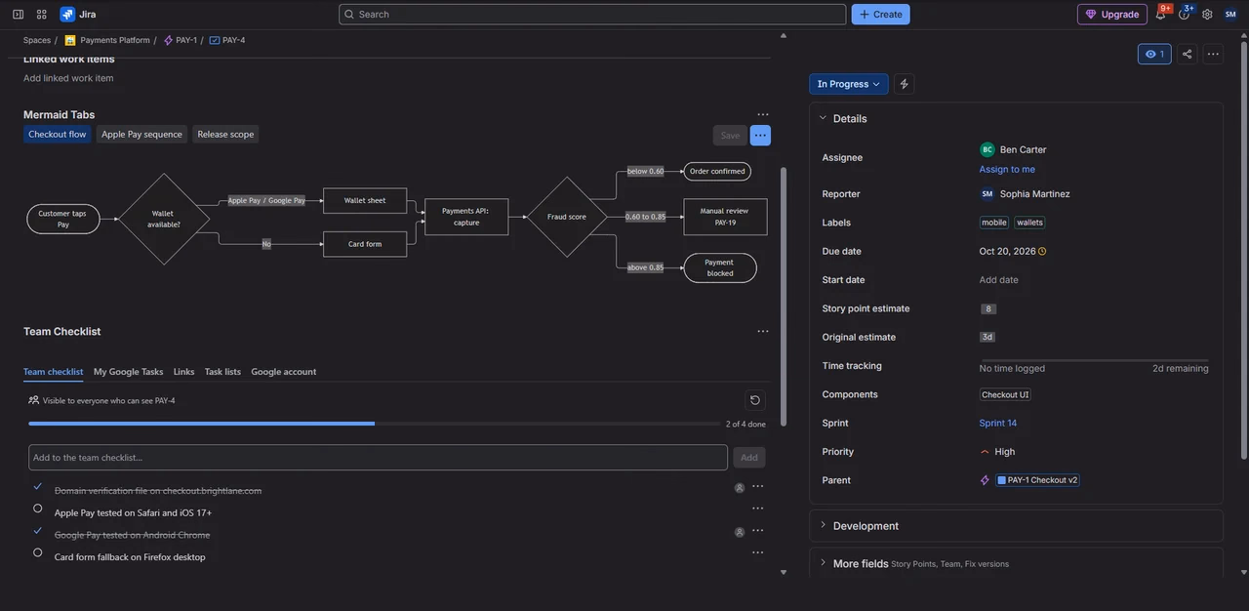Select Team checklist tab

53,372
